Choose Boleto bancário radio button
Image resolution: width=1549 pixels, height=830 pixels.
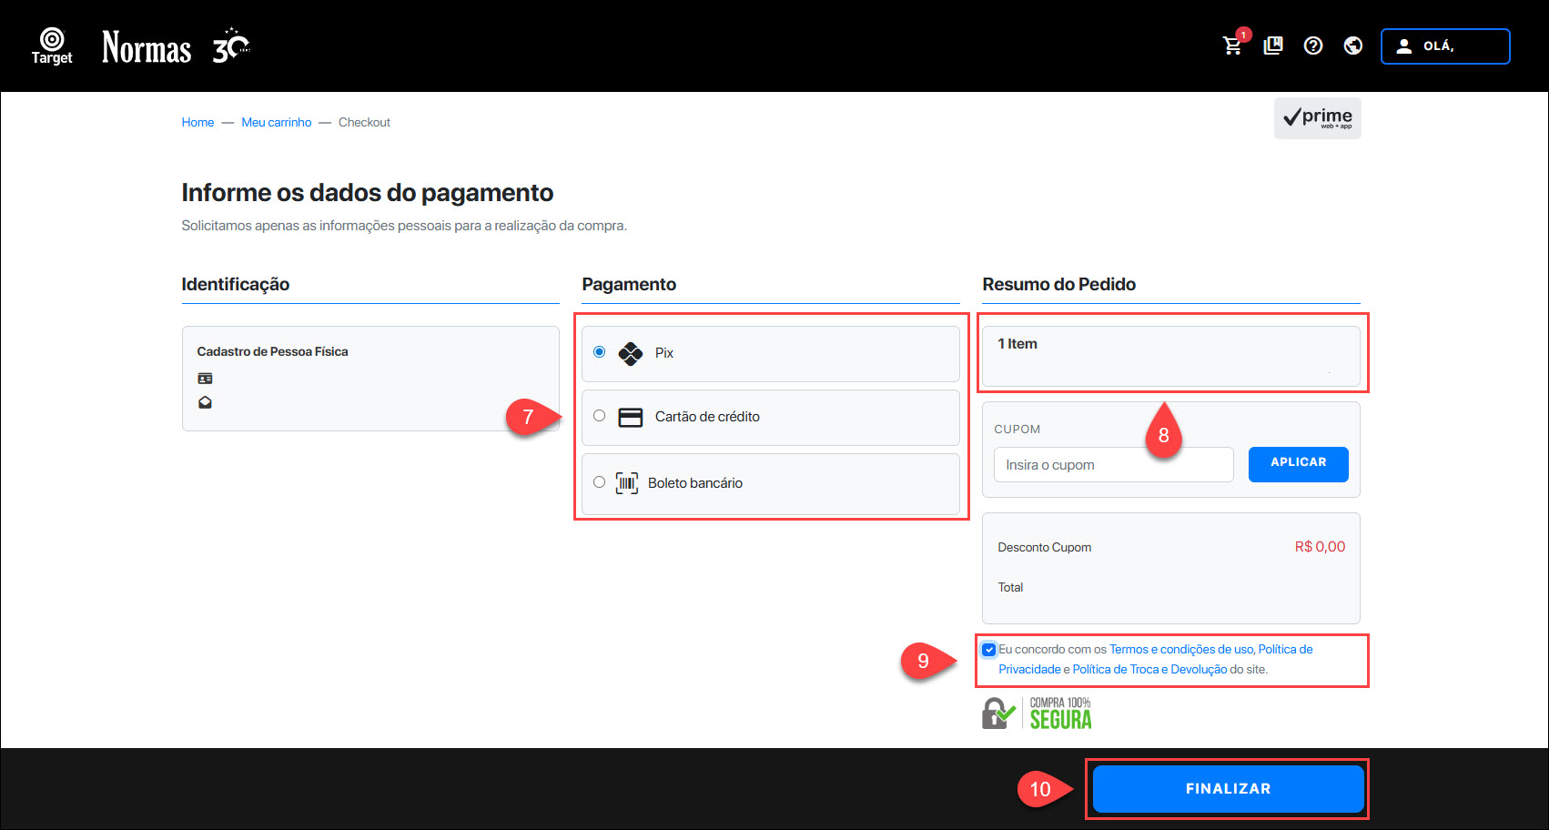pyautogui.click(x=599, y=482)
